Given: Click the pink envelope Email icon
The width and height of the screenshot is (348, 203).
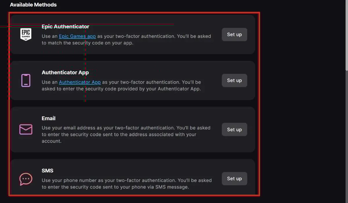Looking at the screenshot, I should [x=26, y=129].
